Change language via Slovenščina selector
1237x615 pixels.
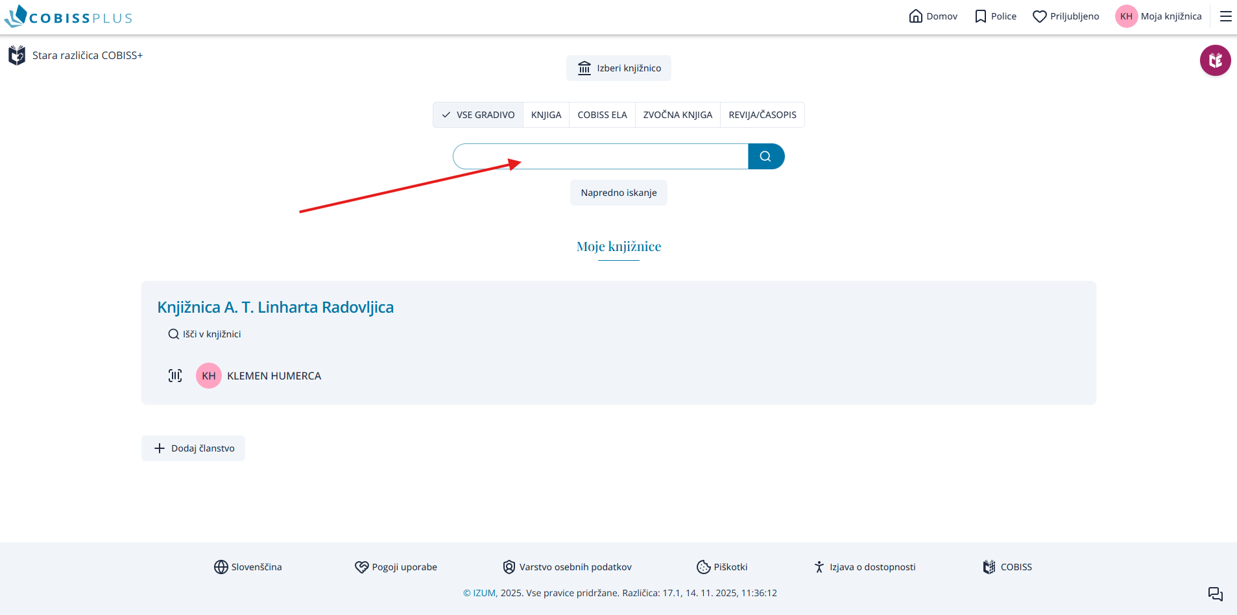(248, 567)
